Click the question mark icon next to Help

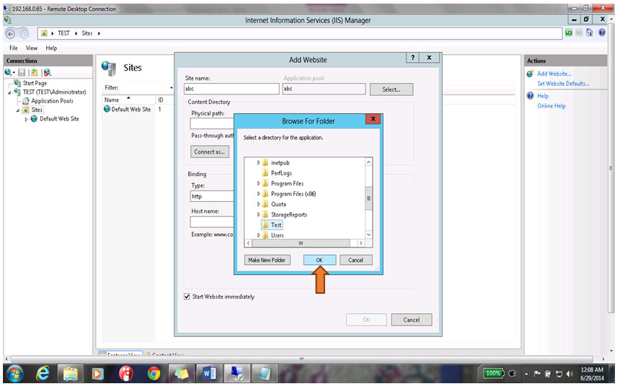pyautogui.click(x=530, y=96)
